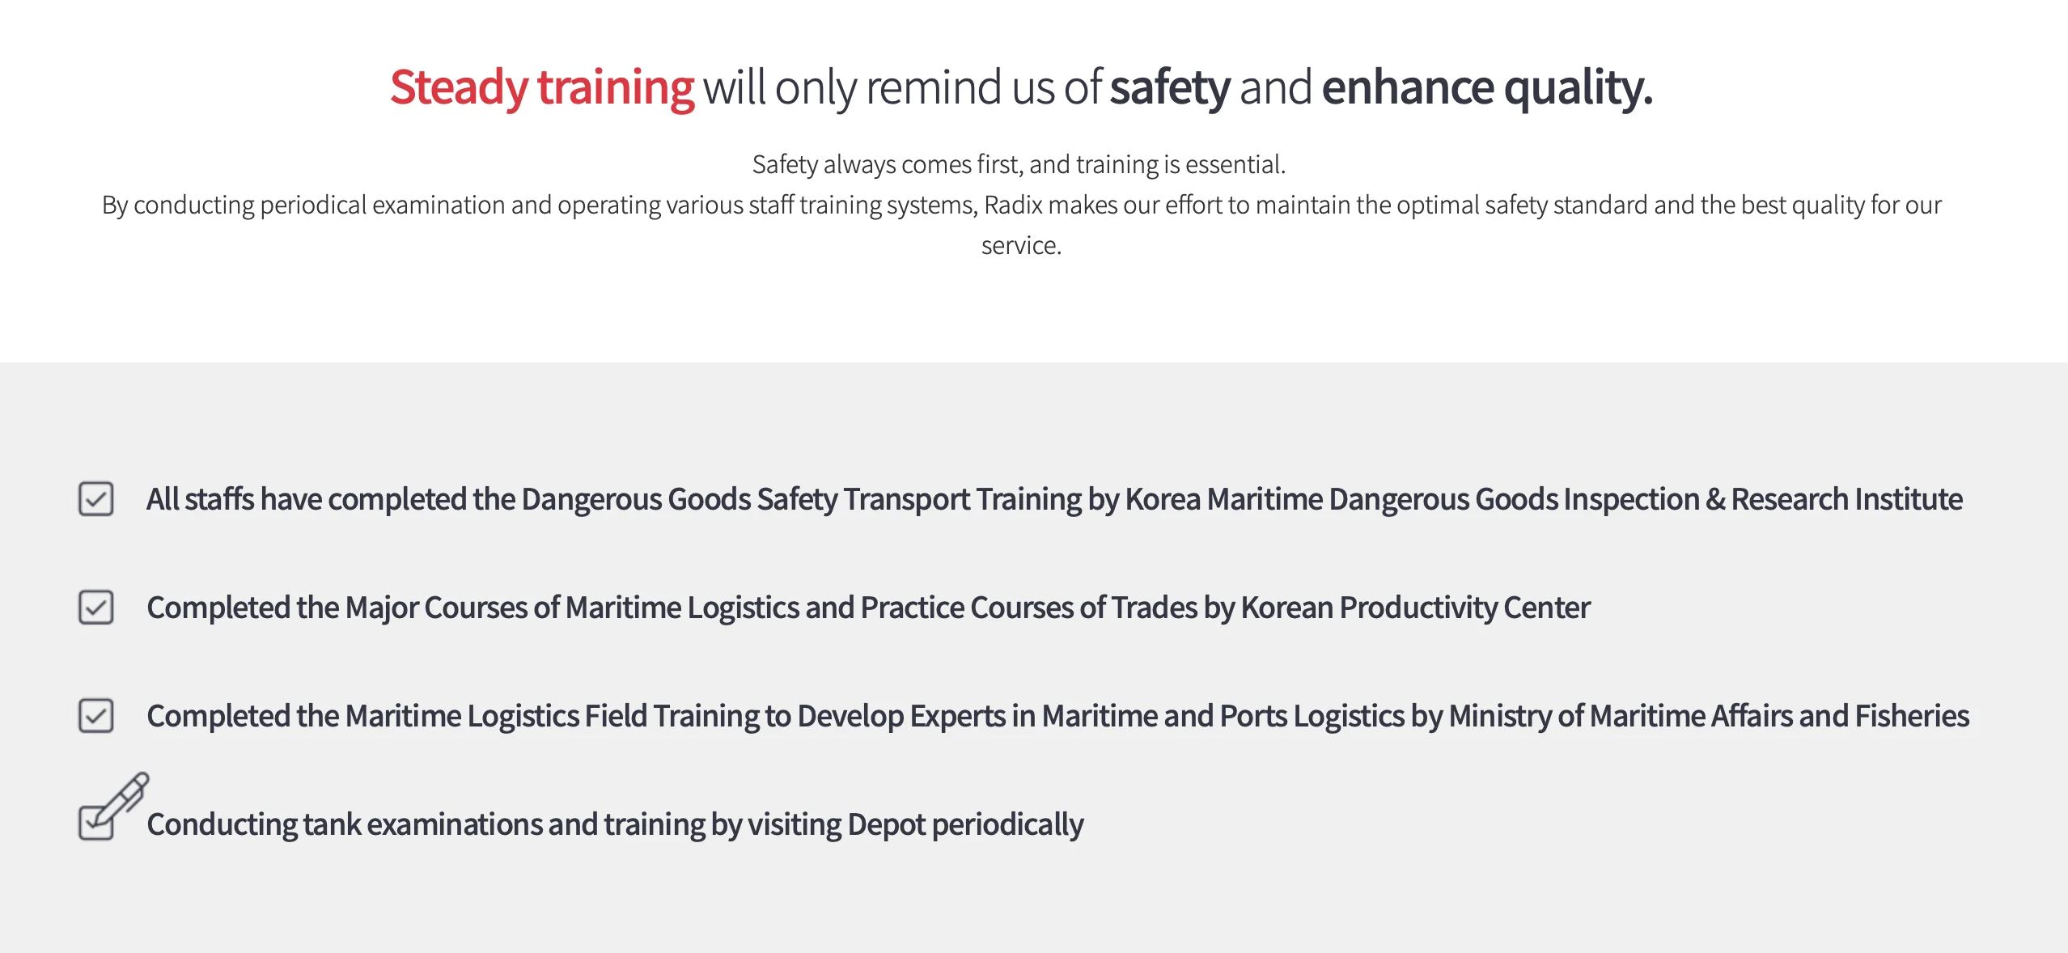2068x953 pixels.
Task: Click the word "Radix" in the paragraph
Action: (1013, 205)
